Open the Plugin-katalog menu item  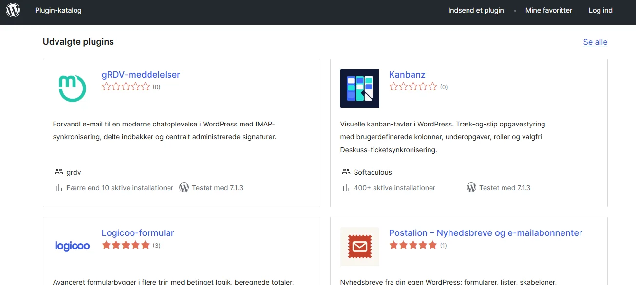[x=58, y=10]
